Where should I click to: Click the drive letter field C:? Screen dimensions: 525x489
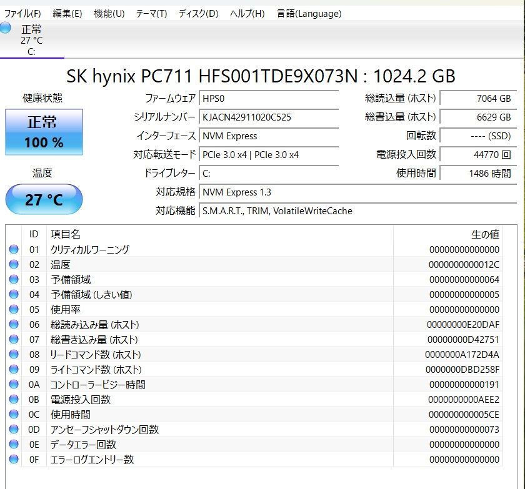pyautogui.click(x=269, y=174)
